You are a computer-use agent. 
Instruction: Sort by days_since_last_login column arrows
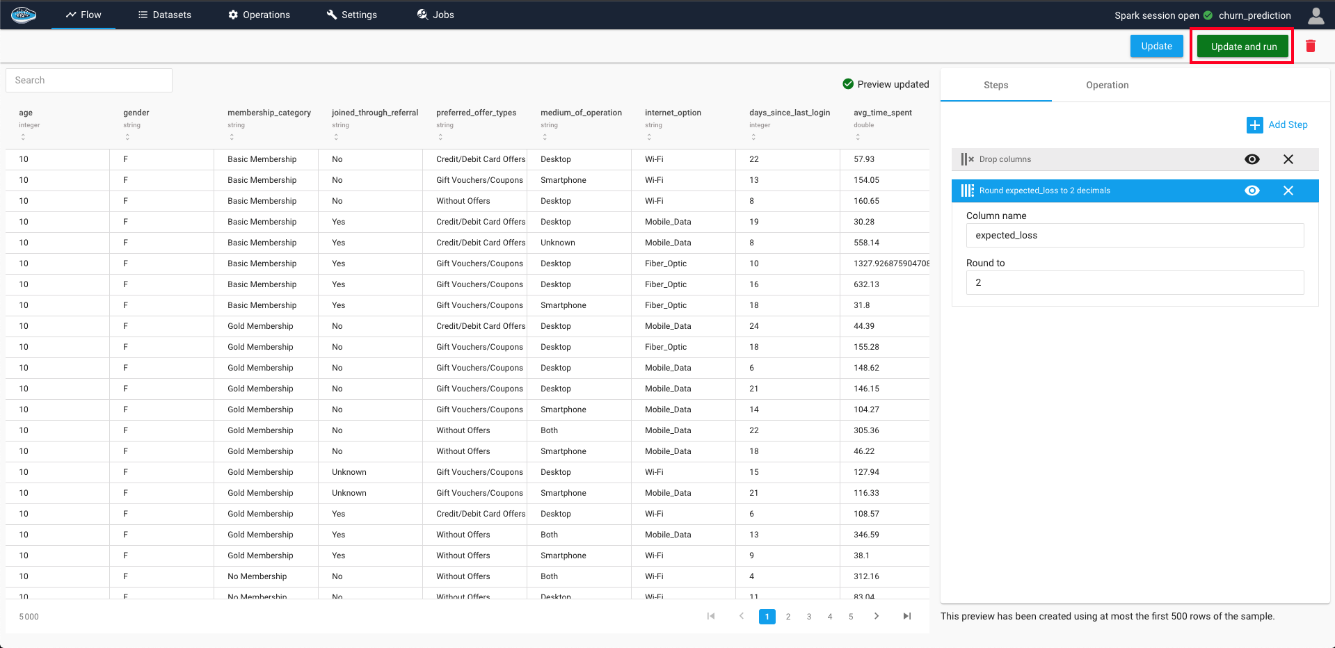point(753,137)
